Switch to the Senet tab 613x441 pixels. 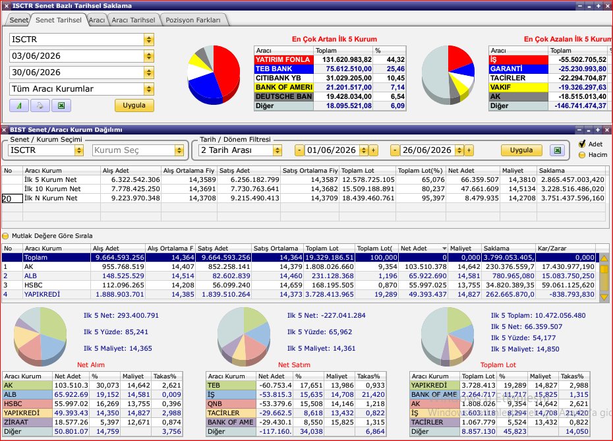click(x=18, y=20)
